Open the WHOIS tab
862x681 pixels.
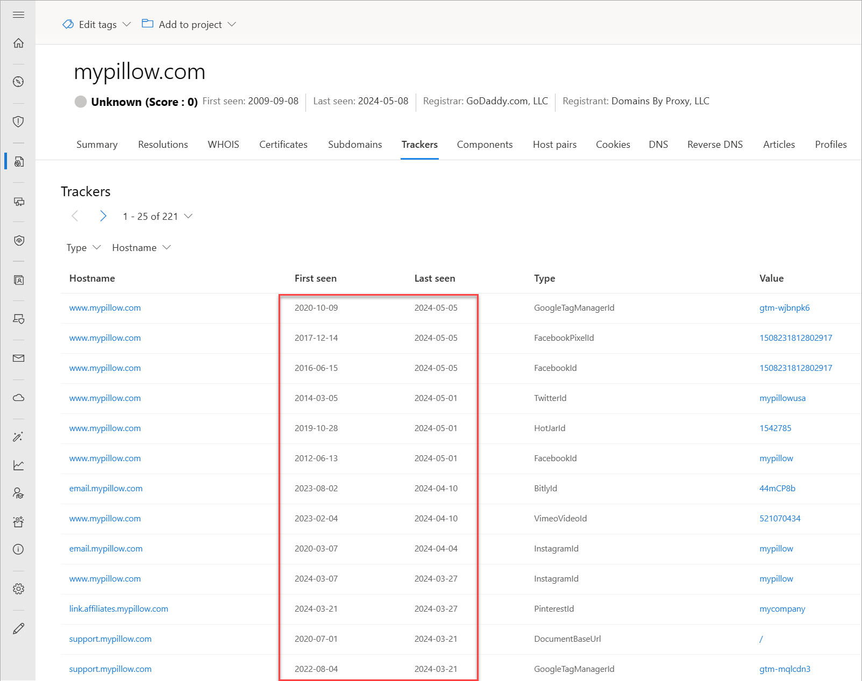[224, 145]
